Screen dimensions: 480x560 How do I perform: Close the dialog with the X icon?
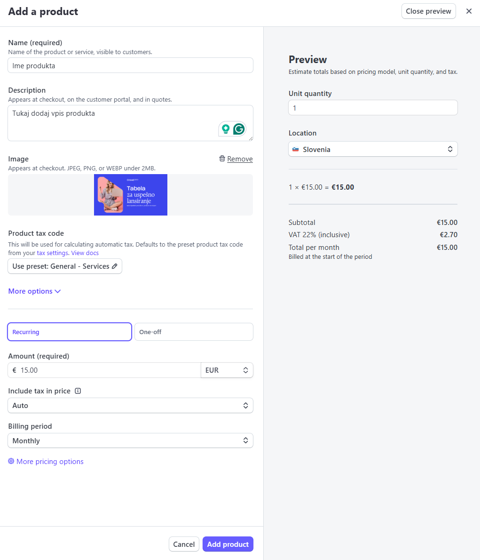click(x=469, y=11)
